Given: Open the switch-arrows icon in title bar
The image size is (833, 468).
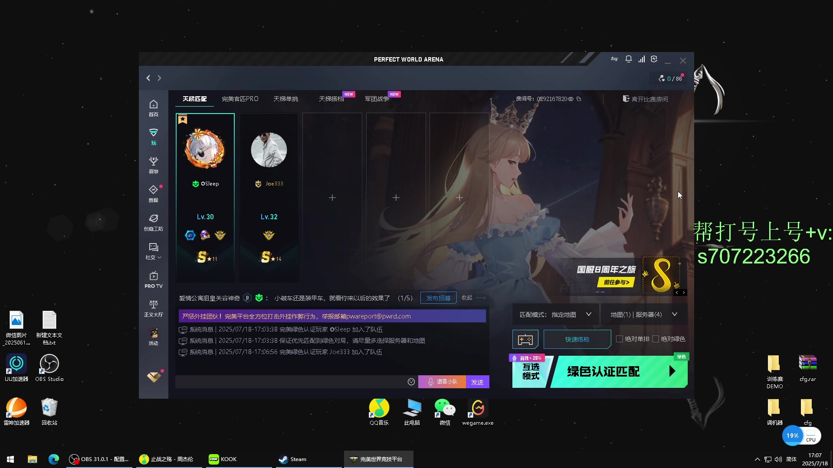Looking at the screenshot, I should coord(614,59).
